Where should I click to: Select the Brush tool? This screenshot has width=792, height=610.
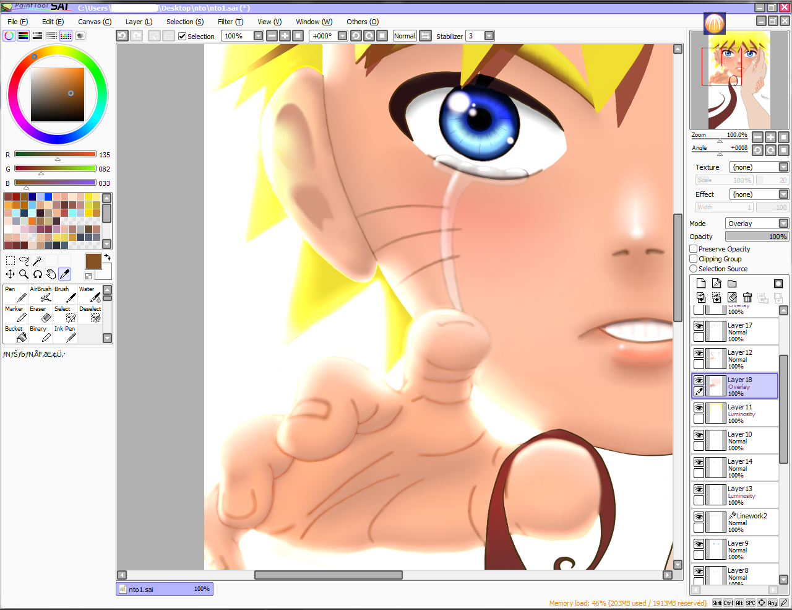[x=65, y=294]
